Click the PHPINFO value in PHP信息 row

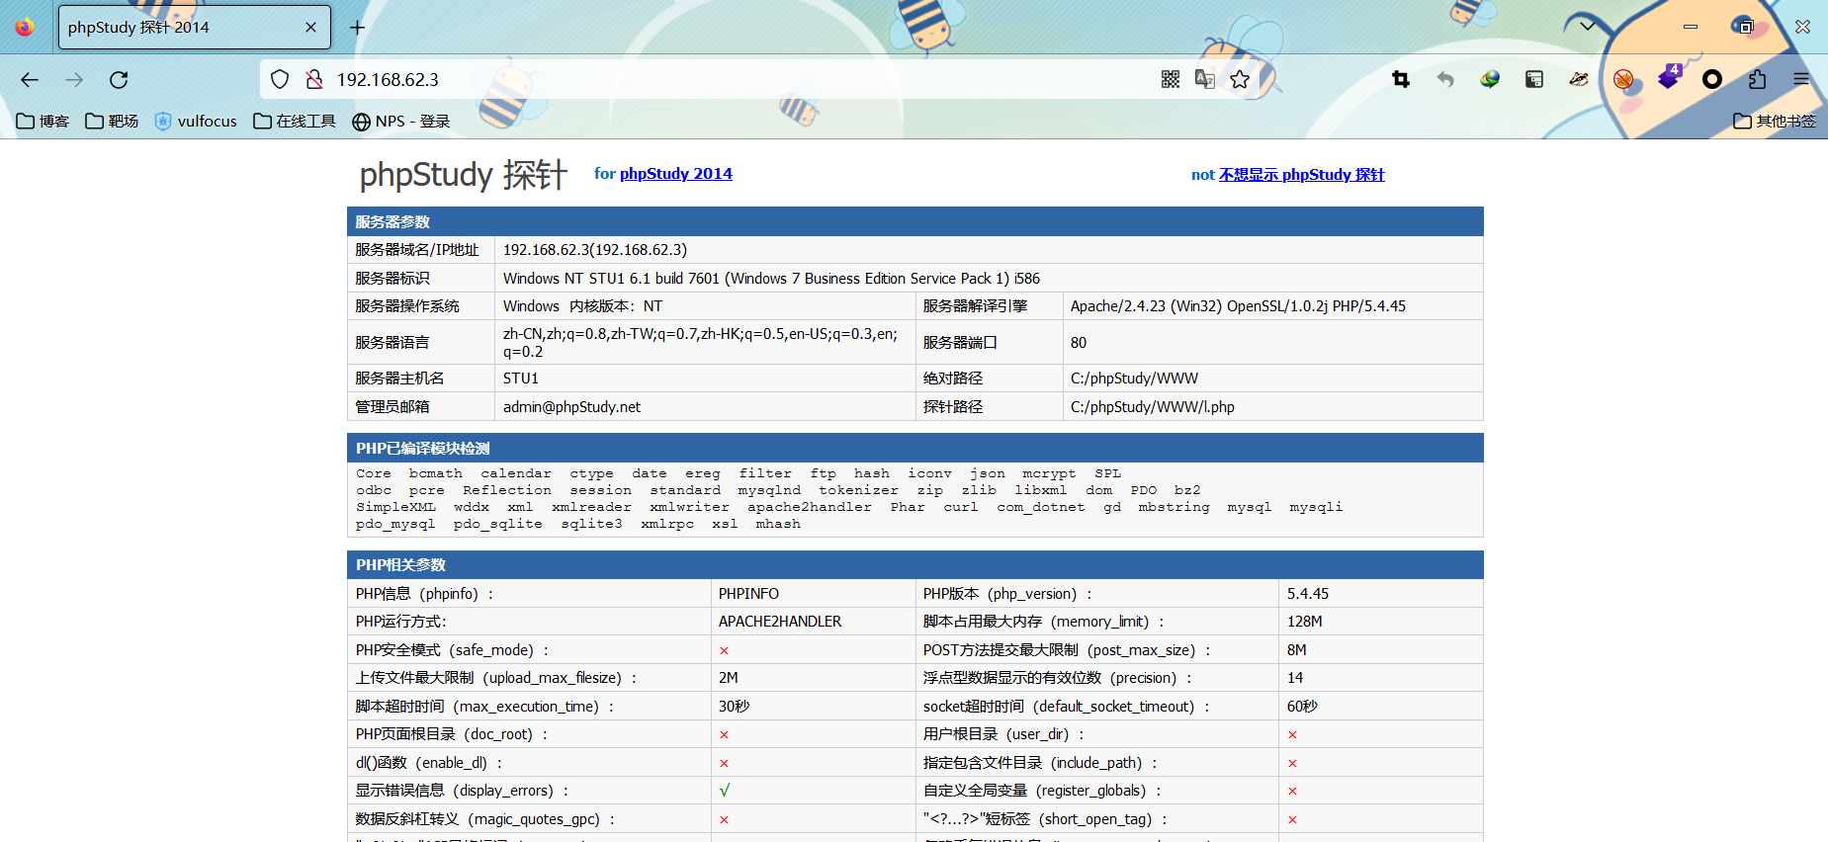point(748,594)
